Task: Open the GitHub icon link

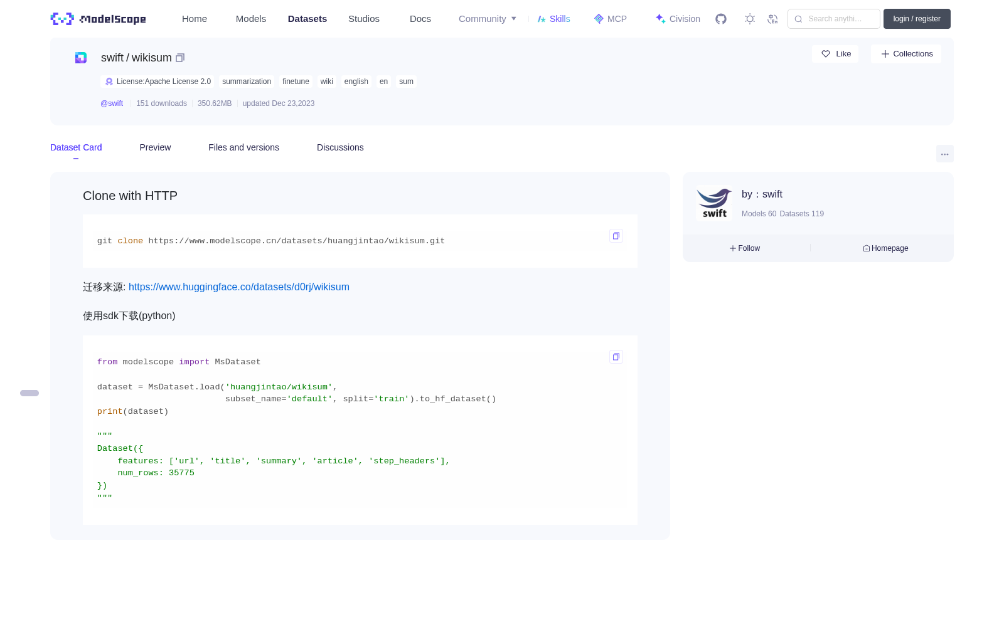Action: (721, 19)
